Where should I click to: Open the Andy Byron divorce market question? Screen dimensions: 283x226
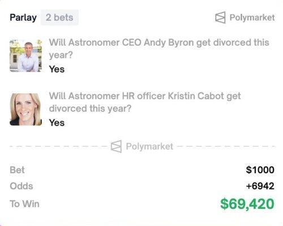(x=159, y=49)
